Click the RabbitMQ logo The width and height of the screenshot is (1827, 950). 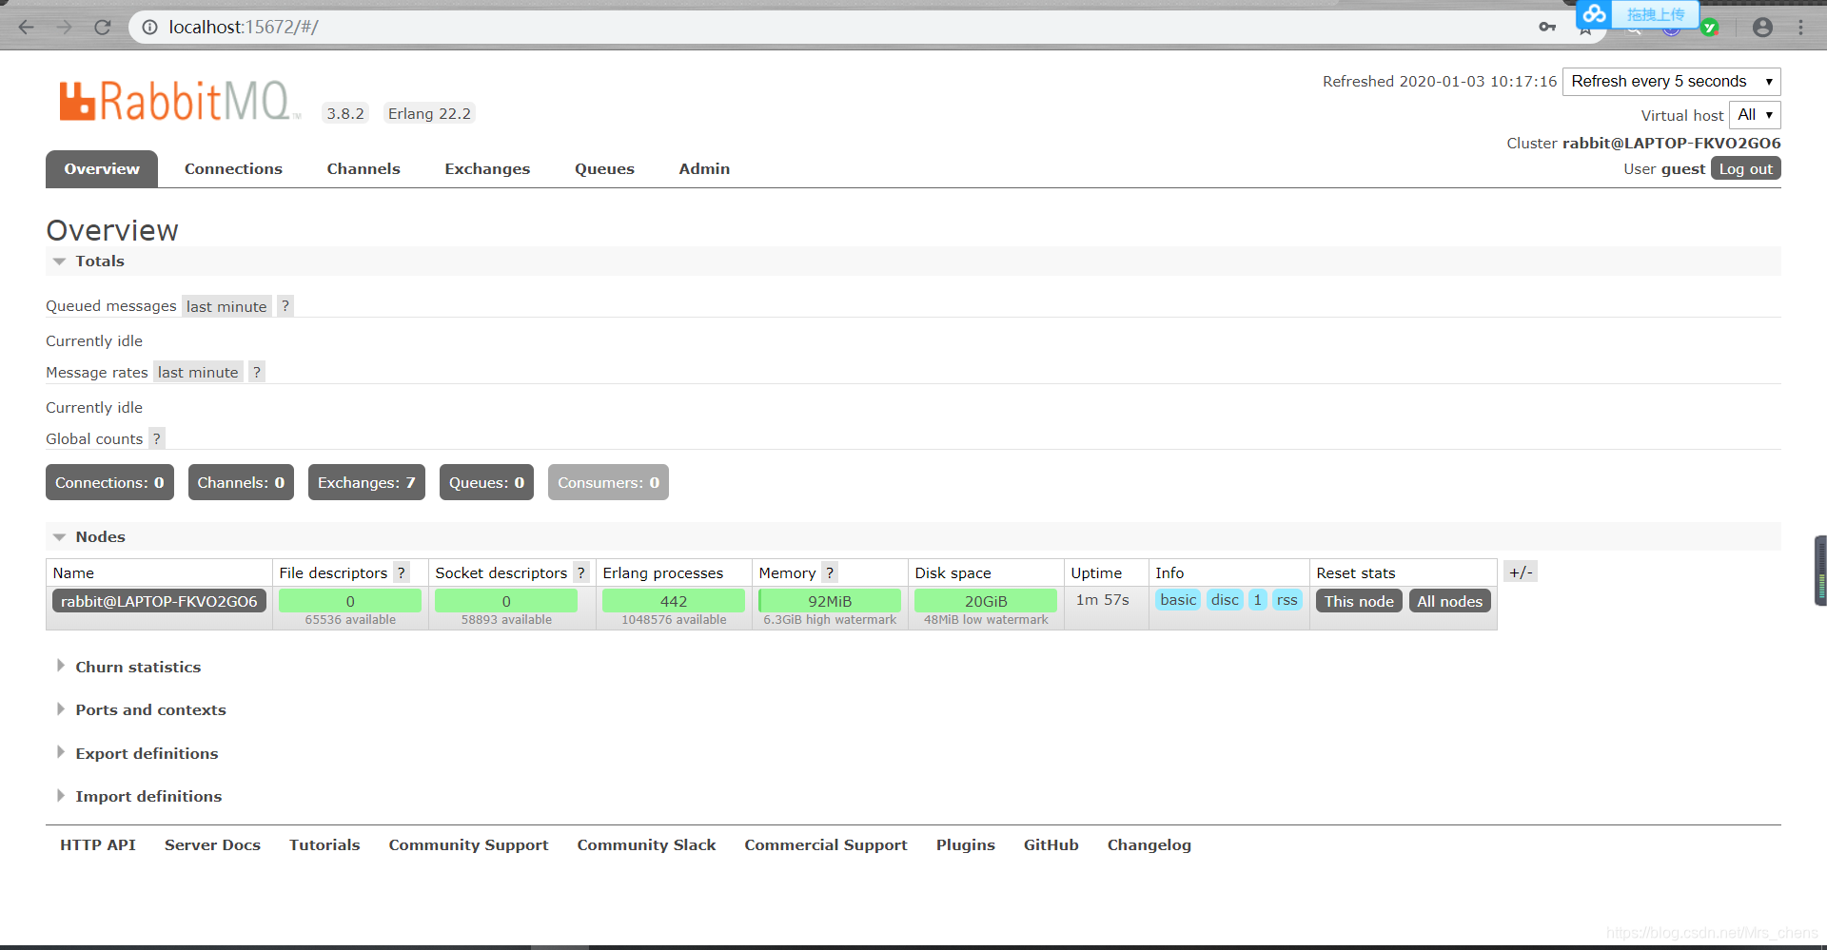(x=179, y=101)
